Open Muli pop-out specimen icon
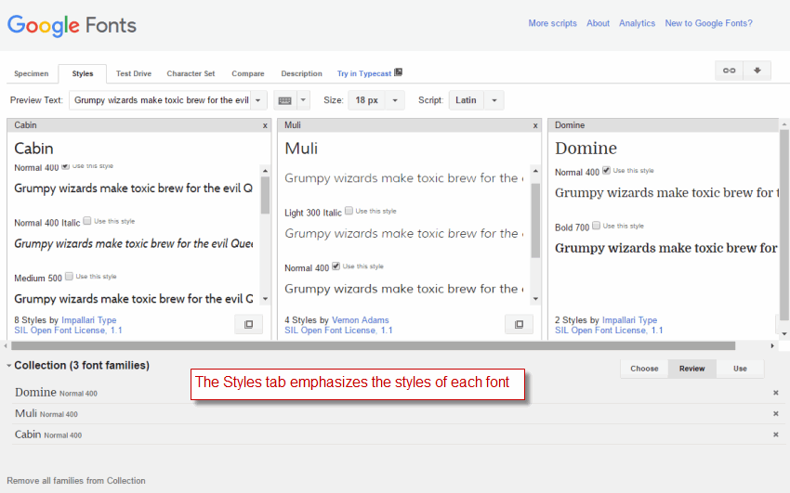The height and width of the screenshot is (493, 790). 519,324
